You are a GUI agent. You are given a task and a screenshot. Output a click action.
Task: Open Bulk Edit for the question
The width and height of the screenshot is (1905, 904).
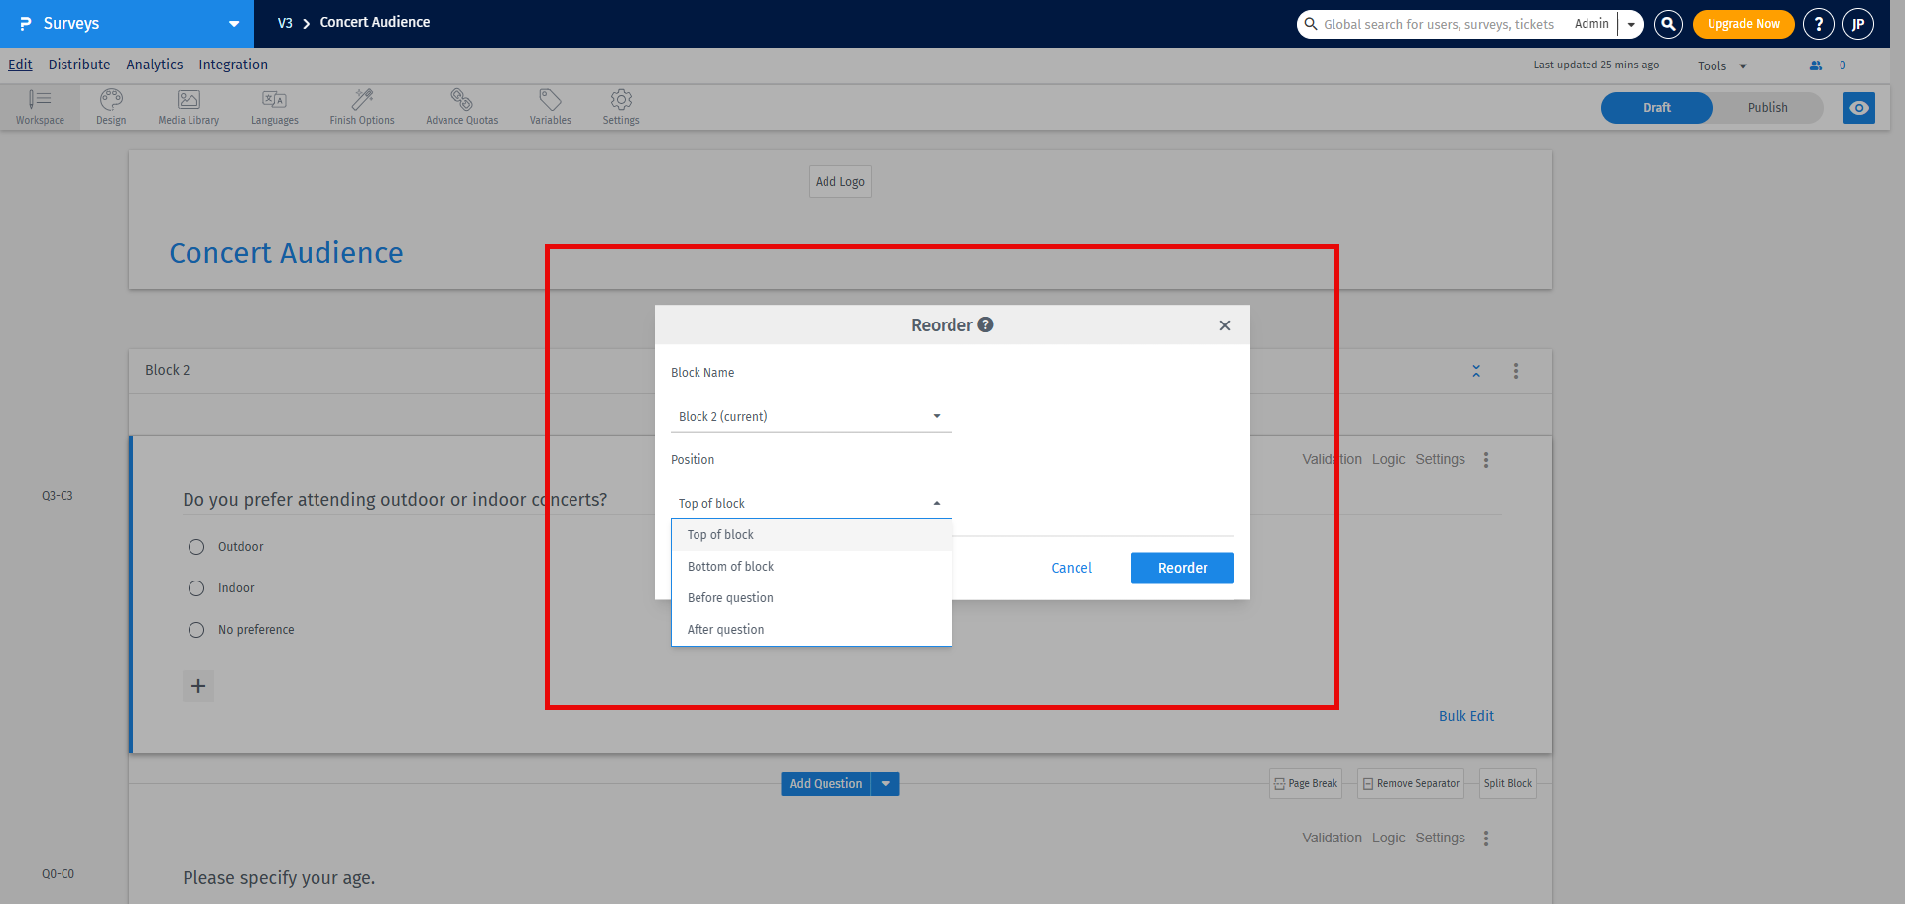pyautogui.click(x=1466, y=715)
